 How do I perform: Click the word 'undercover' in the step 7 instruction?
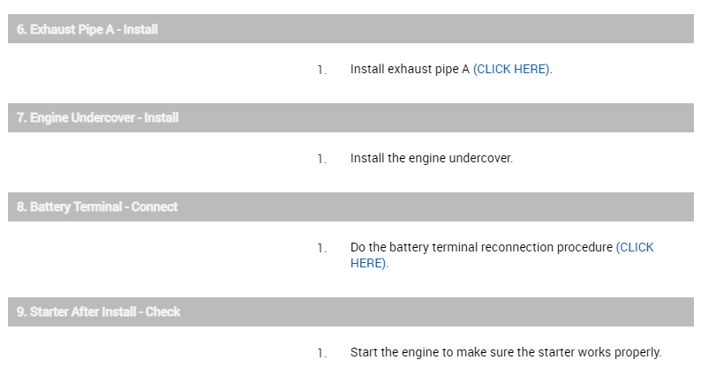481,159
